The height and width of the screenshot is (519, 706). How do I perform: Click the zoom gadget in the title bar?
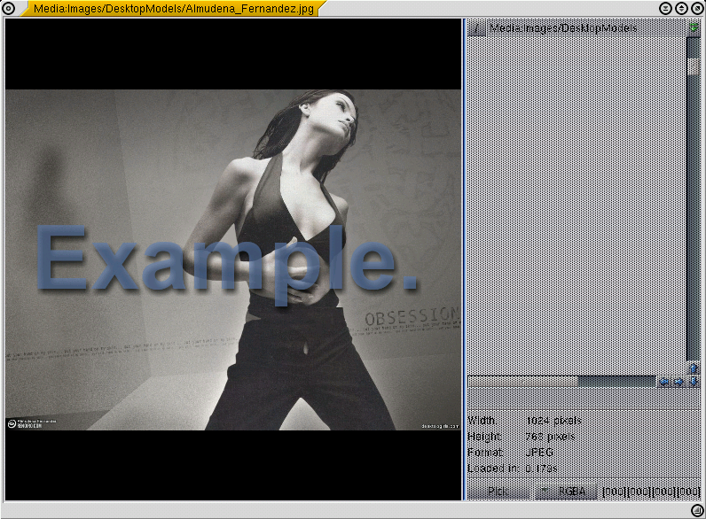click(x=681, y=8)
